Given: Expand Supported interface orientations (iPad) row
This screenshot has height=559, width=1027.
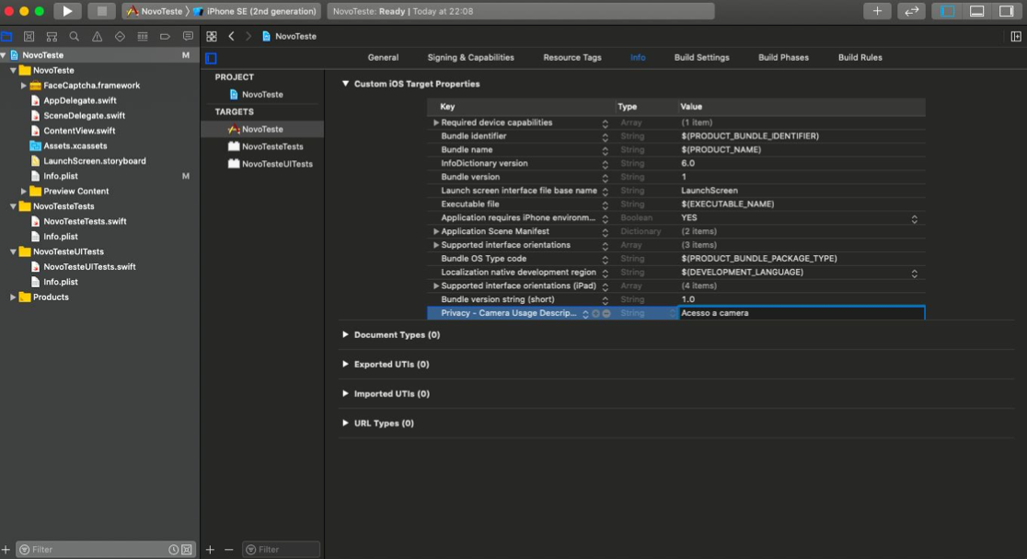Looking at the screenshot, I should point(435,285).
